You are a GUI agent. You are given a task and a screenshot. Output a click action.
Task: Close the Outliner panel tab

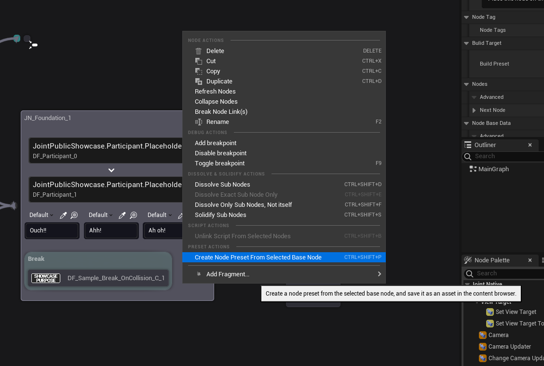(x=530, y=145)
